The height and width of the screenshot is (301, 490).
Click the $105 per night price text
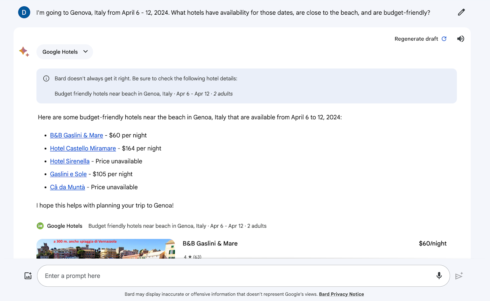pos(112,174)
